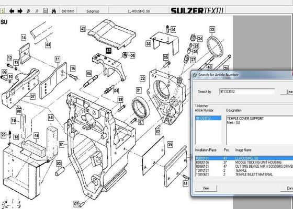The width and height of the screenshot is (293, 209).
Task: Click the Search by input field
Action: coord(247,91)
